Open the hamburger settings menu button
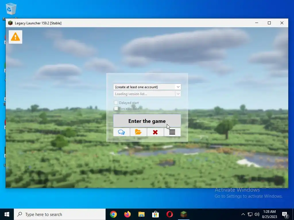This screenshot has width=294, height=220. click(172, 132)
